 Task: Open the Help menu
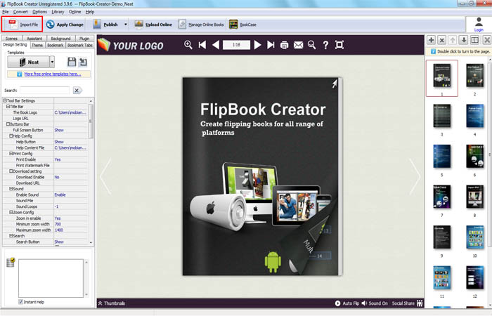pyautogui.click(x=90, y=12)
